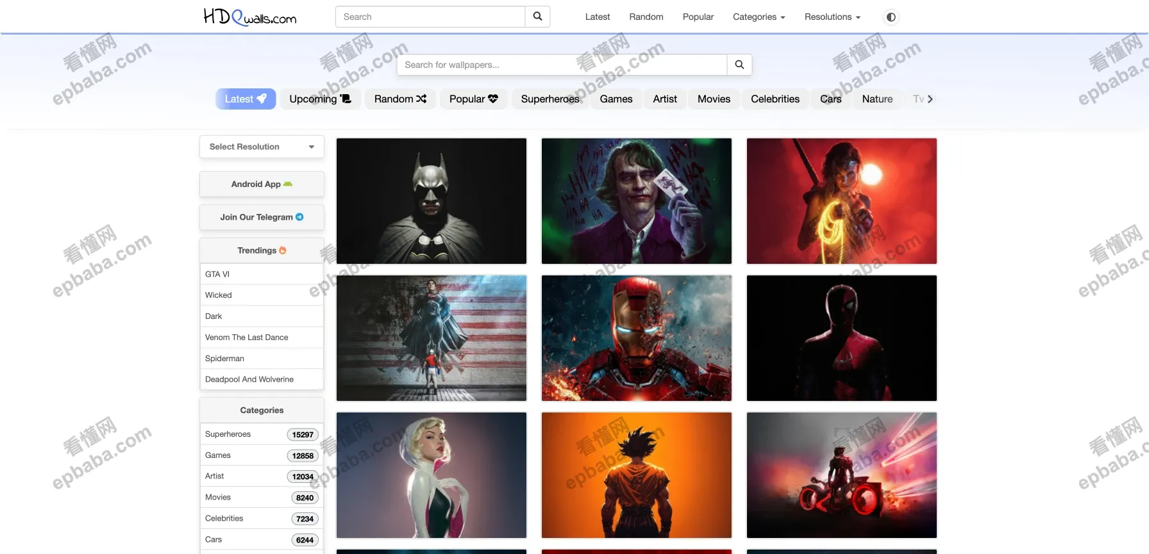
Task: Click the Search for wallpapers input field
Action: pyautogui.click(x=562, y=65)
